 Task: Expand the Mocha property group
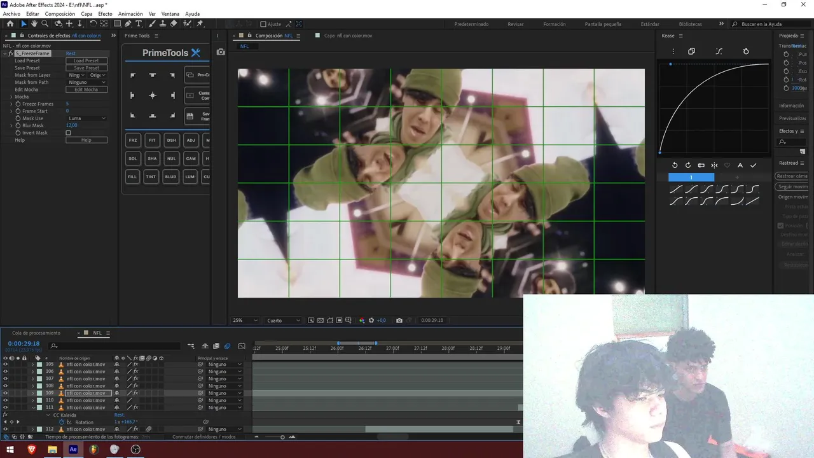tap(11, 97)
